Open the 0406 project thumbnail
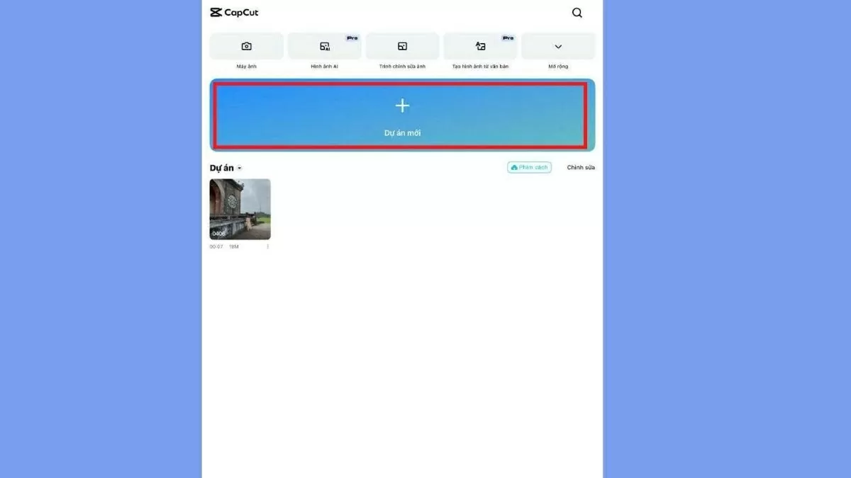Screen dimensions: 851x478 (x=240, y=209)
